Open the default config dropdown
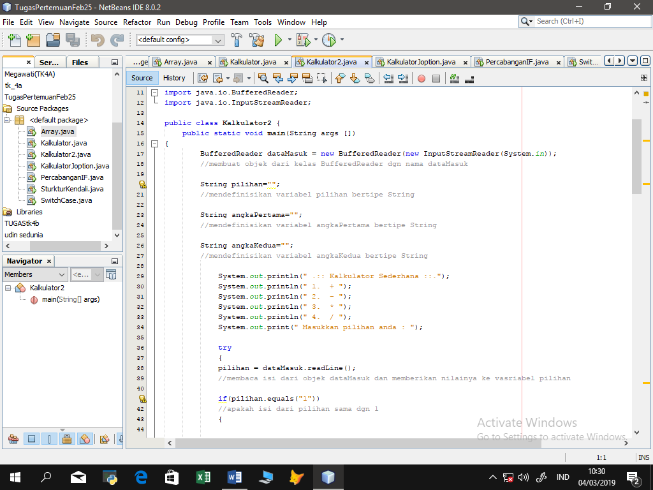 pos(219,39)
